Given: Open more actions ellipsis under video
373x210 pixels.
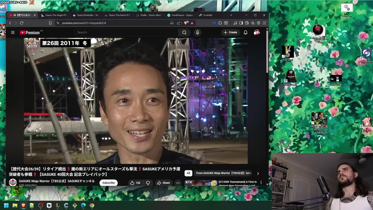Looking at the screenshot, I should (178, 183).
